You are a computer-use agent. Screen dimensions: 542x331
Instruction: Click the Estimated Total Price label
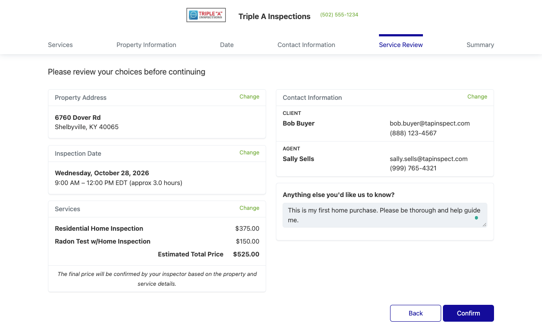[x=191, y=254]
